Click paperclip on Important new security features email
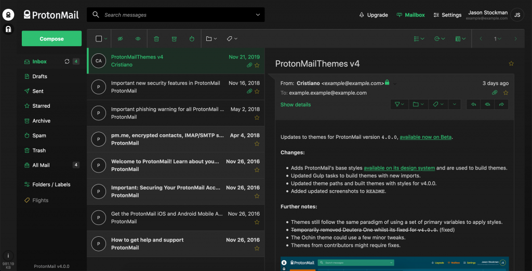This screenshot has height=271, width=532. pos(249,91)
